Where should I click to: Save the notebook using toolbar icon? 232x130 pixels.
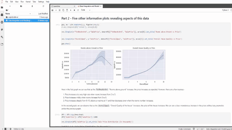(x=52, y=10)
